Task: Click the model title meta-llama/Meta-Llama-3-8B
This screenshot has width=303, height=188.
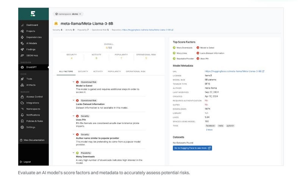Action: (x=87, y=23)
